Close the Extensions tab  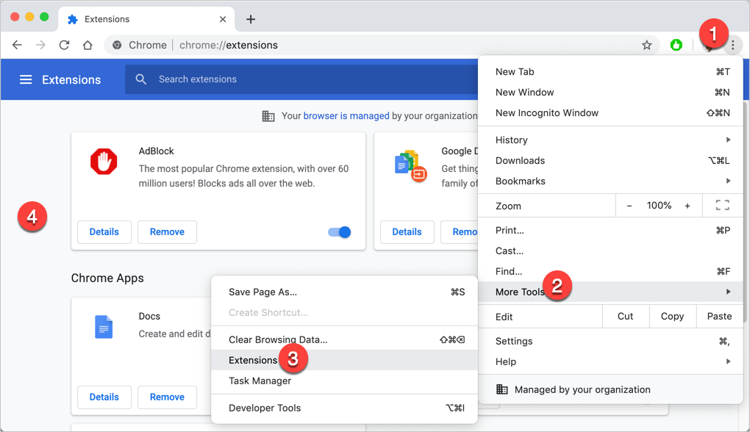tap(223, 19)
